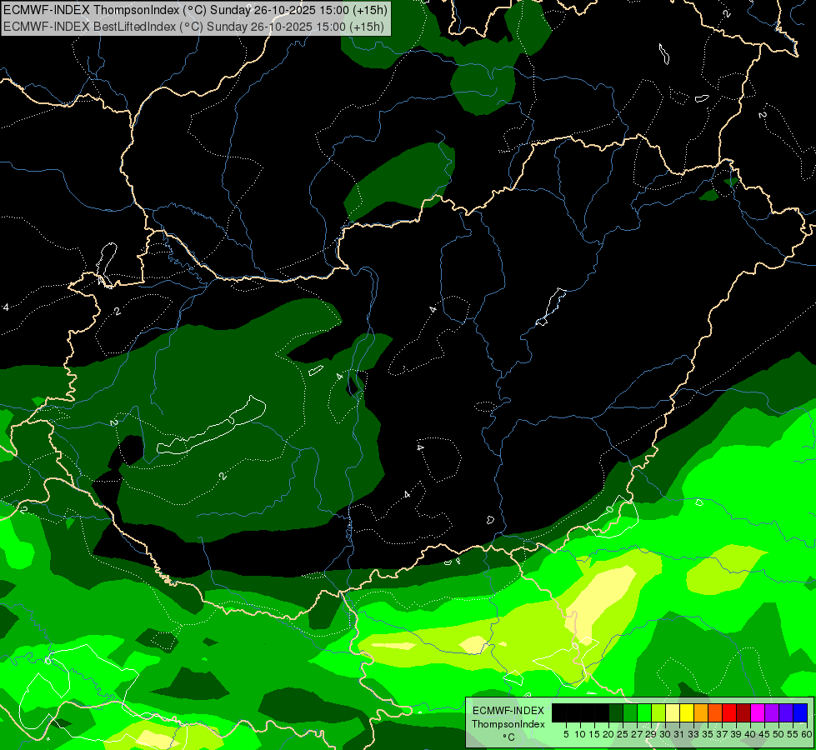Select the pure yellow 31–33 legend swatch
The height and width of the screenshot is (750, 816).
(x=687, y=712)
